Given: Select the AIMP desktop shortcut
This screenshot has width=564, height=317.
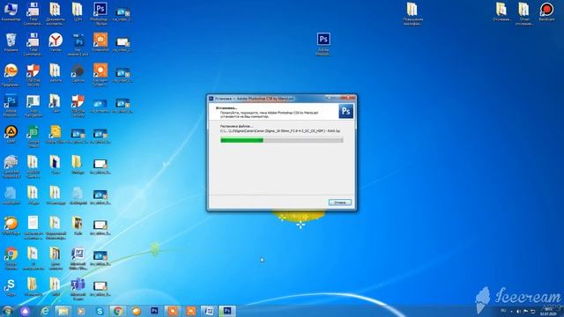Looking at the screenshot, I should point(11,135).
